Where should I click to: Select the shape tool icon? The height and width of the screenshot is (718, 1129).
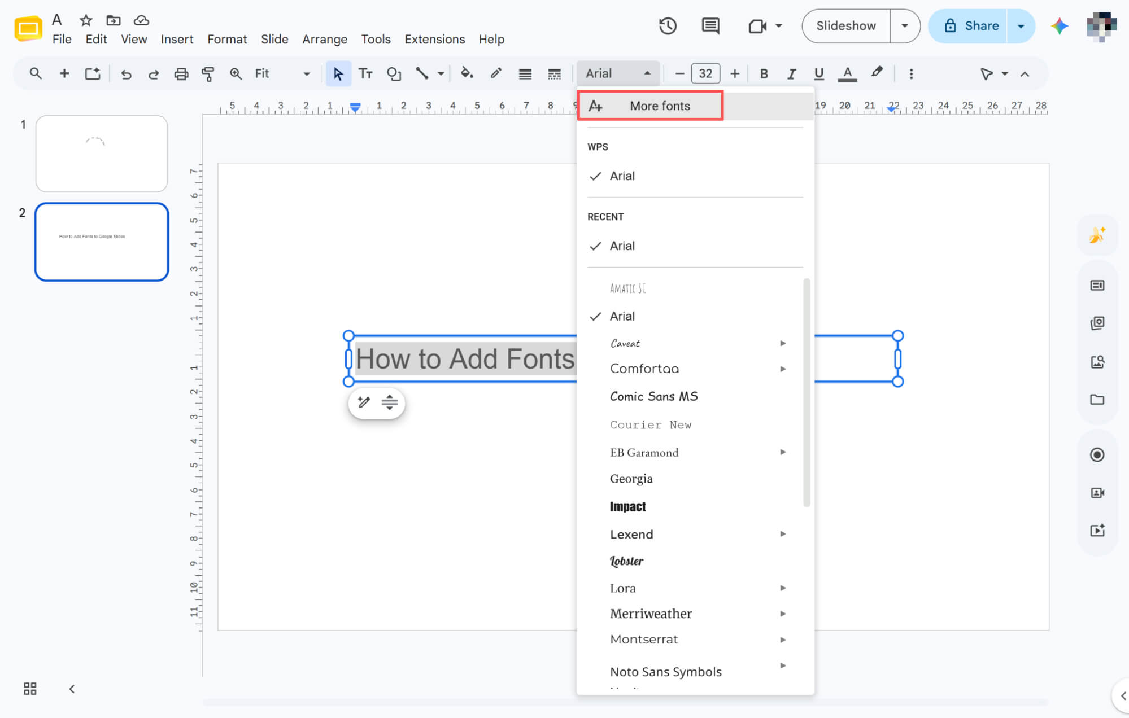pos(394,74)
